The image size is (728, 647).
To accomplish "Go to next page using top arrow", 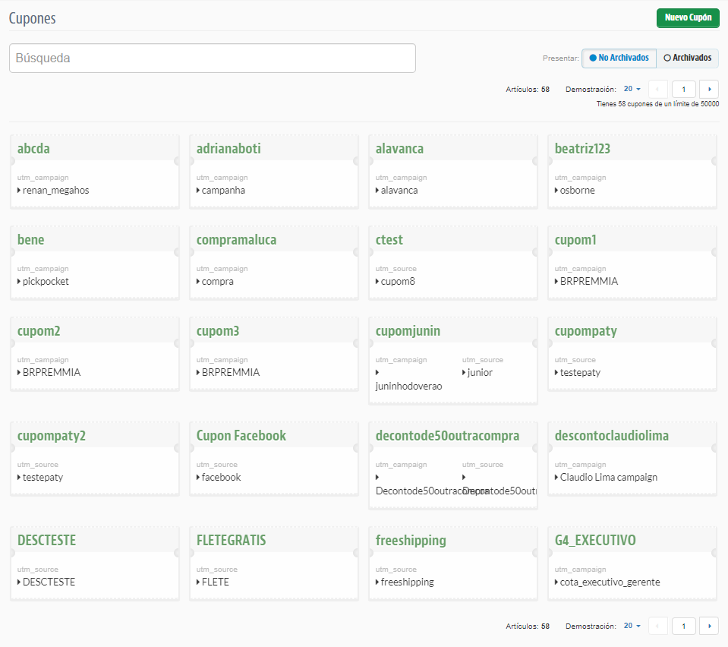I will [x=708, y=89].
